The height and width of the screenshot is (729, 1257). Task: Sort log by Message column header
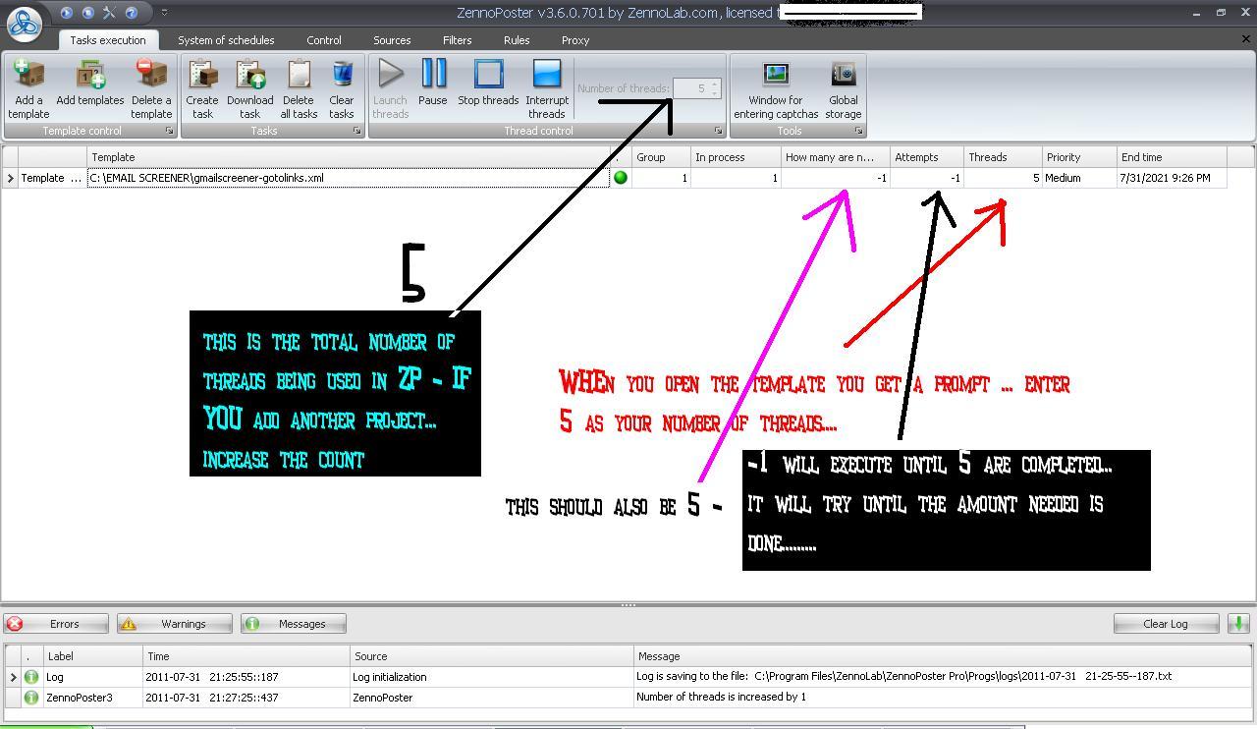point(943,656)
